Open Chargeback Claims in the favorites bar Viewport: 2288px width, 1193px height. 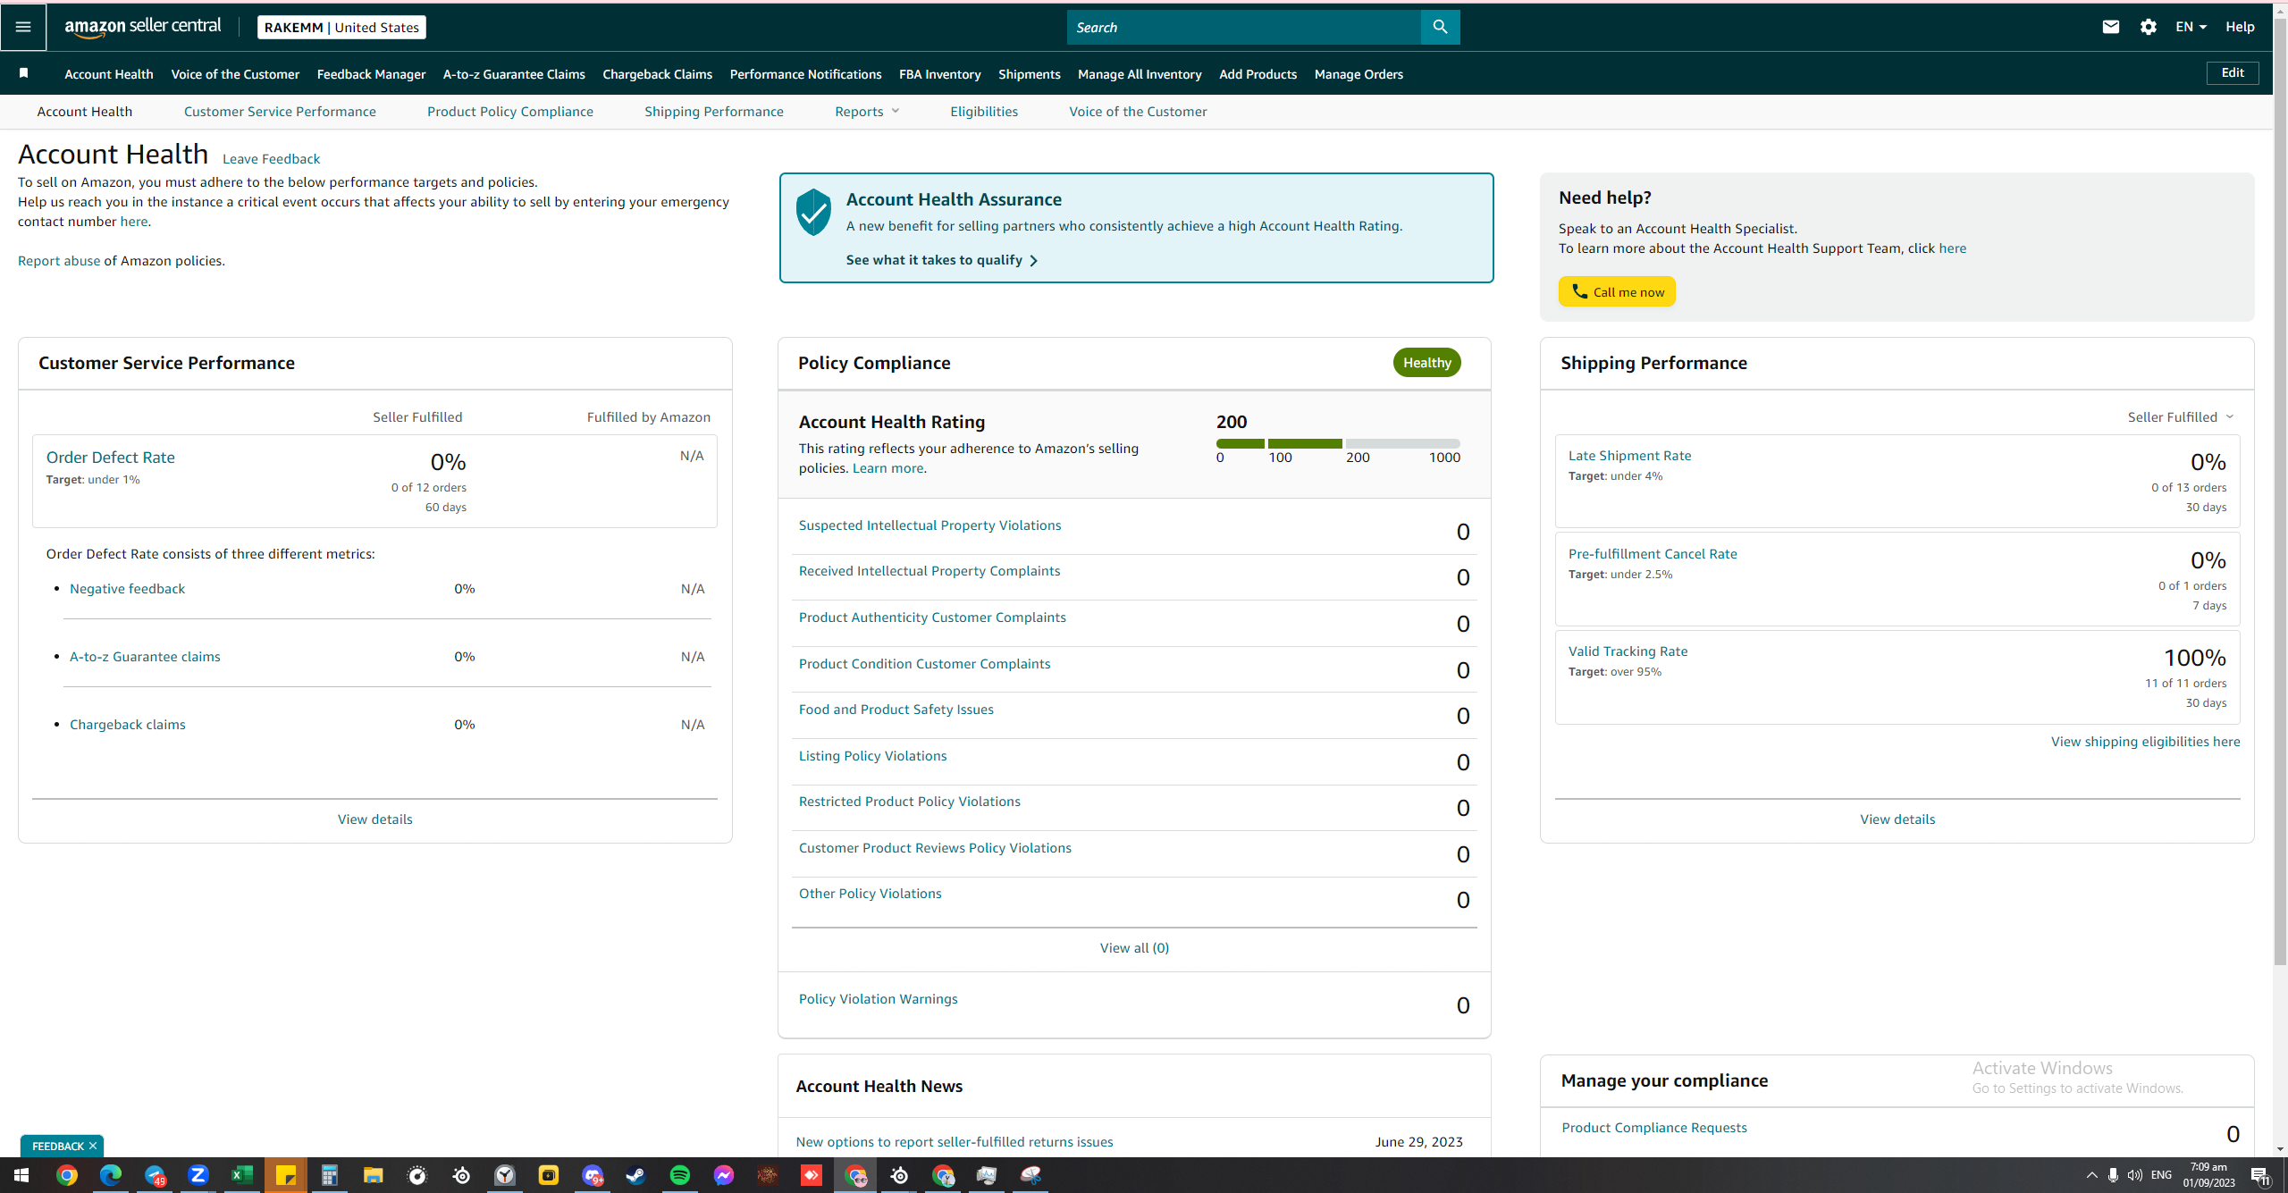[x=657, y=74]
